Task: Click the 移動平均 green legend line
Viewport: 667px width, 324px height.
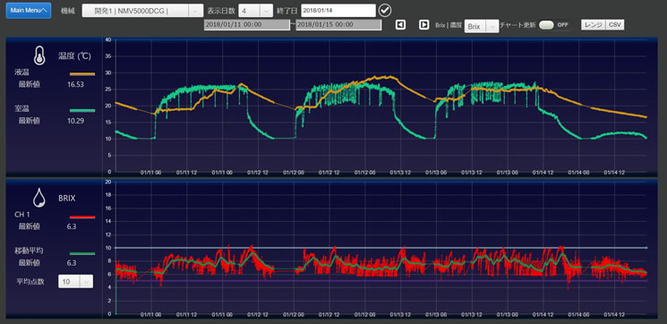Action: [82, 253]
